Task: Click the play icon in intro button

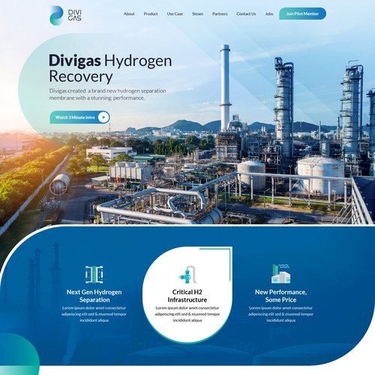Action: [103, 117]
